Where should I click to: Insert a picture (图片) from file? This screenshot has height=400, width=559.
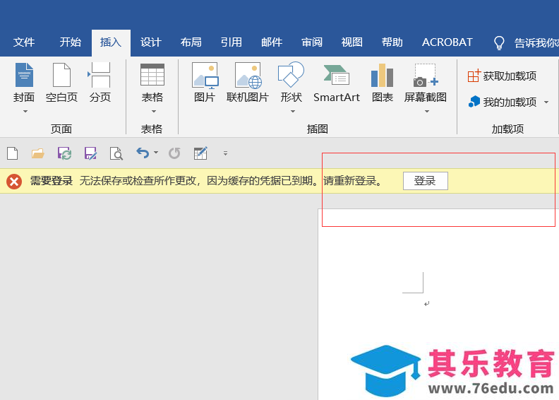tap(205, 83)
